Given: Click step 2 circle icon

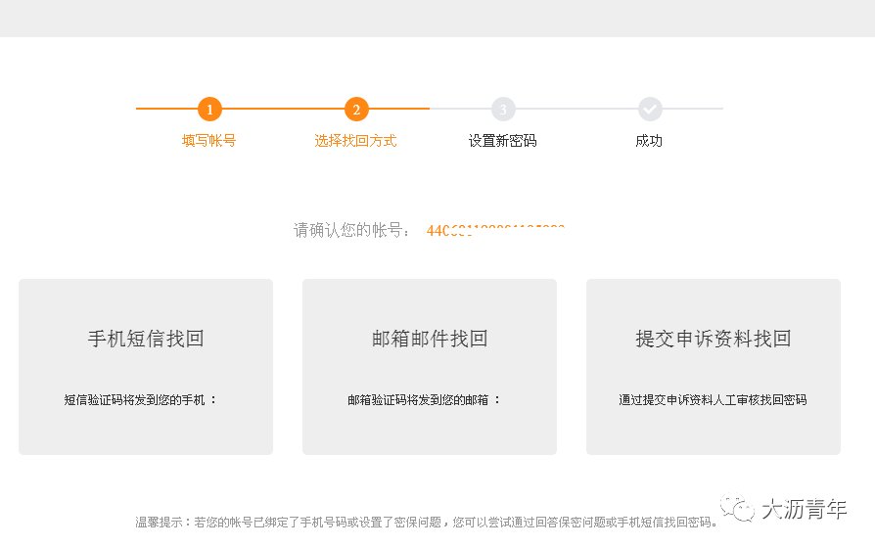Looking at the screenshot, I should click(x=356, y=110).
